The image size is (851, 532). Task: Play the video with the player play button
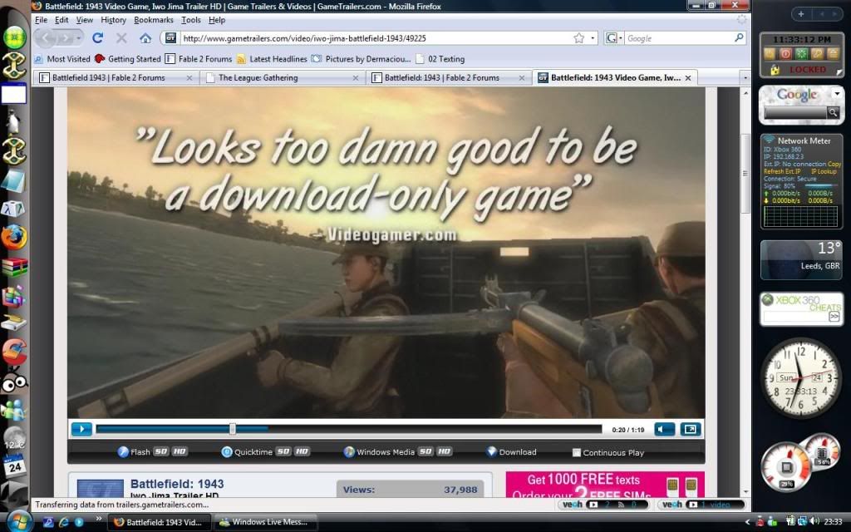81,430
